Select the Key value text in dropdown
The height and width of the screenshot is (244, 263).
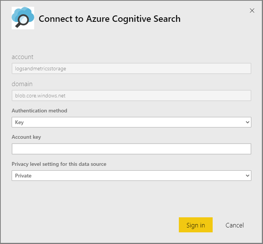pos(19,122)
